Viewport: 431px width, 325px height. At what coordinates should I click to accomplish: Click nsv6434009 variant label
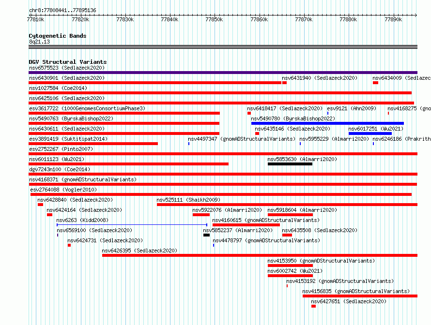click(x=401, y=78)
